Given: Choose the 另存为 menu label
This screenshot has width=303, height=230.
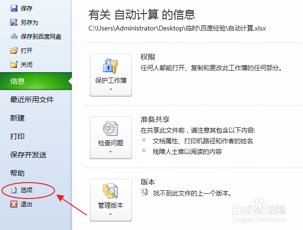Looking at the screenshot, I should point(29,22).
